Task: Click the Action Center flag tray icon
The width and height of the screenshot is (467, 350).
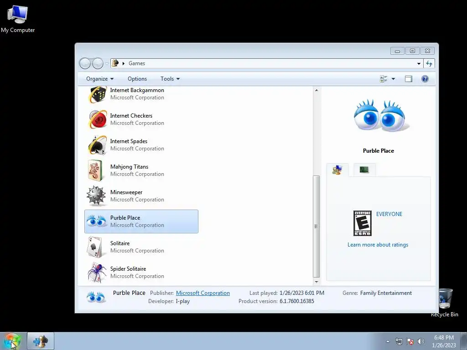Action: [x=410, y=341]
